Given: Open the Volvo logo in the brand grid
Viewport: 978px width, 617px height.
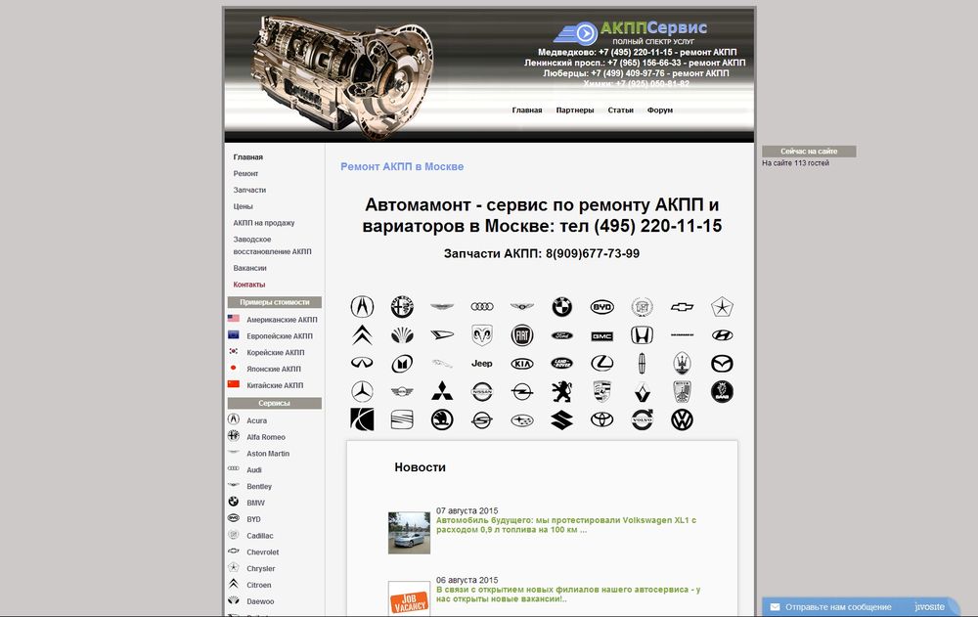Looking at the screenshot, I should click(x=642, y=419).
